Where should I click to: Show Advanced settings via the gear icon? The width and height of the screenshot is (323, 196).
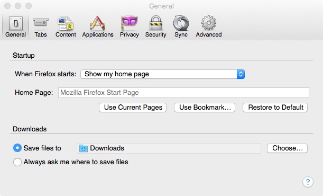tap(209, 27)
